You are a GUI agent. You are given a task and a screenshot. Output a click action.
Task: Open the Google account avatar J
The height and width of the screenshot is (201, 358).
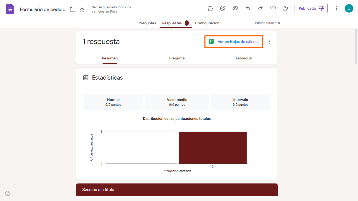pyautogui.click(x=349, y=8)
